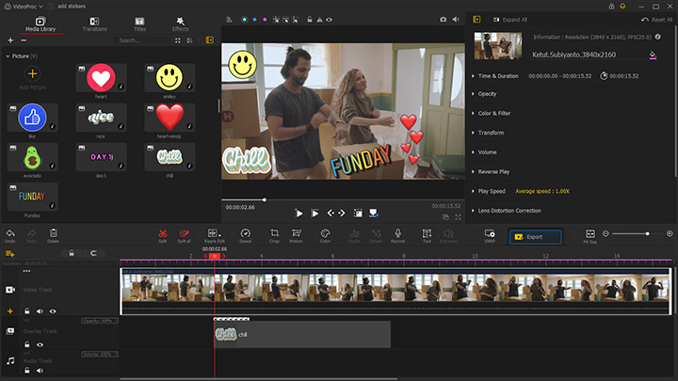
Task: Click the Motion tool icon
Action: click(x=297, y=232)
